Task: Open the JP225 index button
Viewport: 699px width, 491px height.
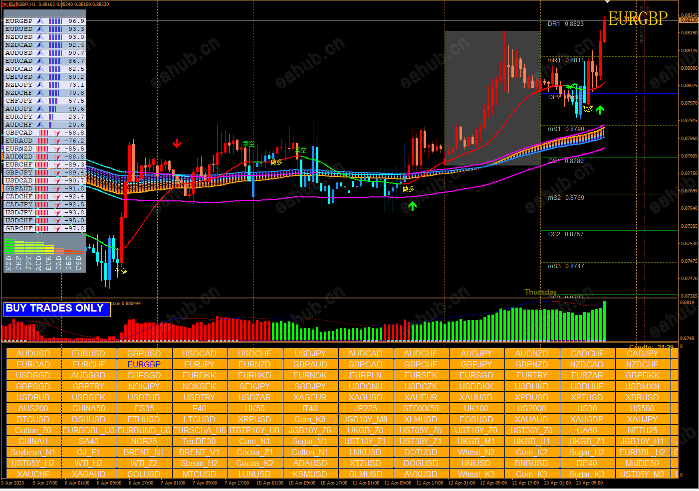Action: 366,408
